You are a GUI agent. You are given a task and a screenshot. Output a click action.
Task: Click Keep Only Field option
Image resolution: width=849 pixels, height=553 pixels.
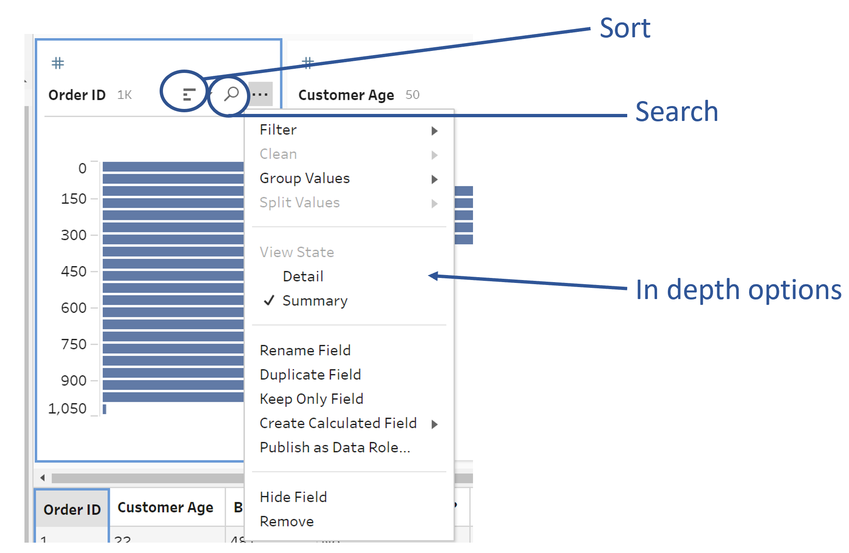[311, 399]
